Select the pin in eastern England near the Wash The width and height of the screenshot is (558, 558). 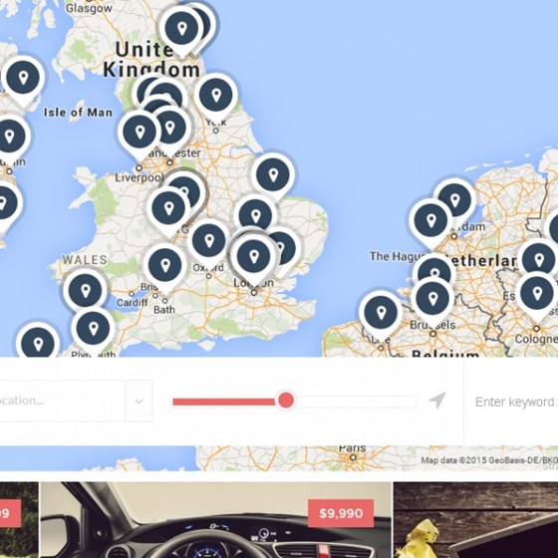273,175
